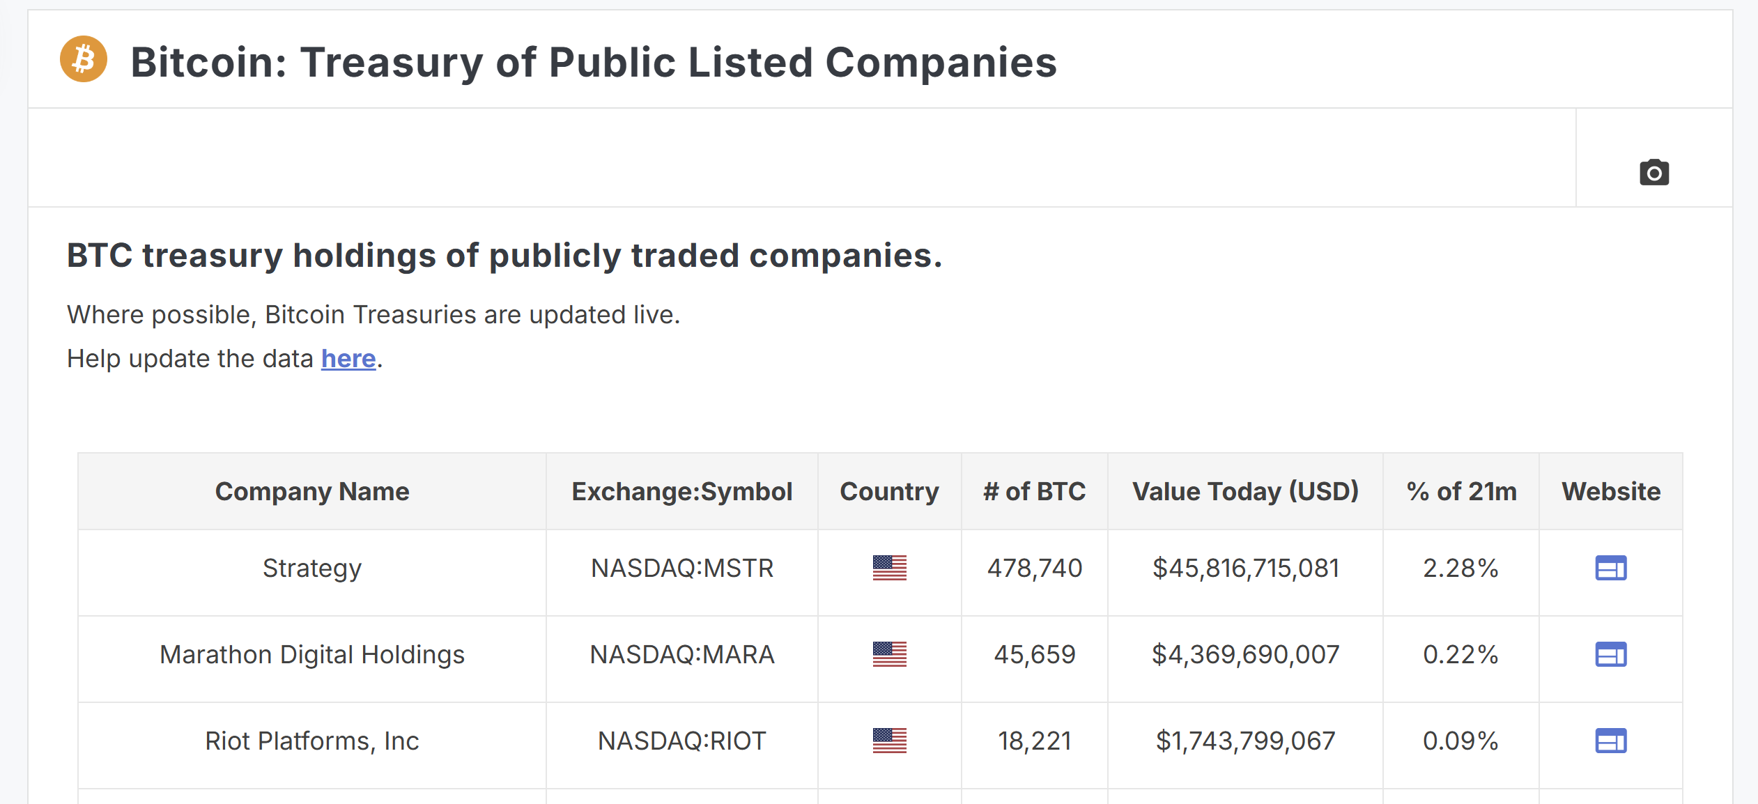
Task: Open Riot Platforms website icon
Action: click(x=1610, y=741)
